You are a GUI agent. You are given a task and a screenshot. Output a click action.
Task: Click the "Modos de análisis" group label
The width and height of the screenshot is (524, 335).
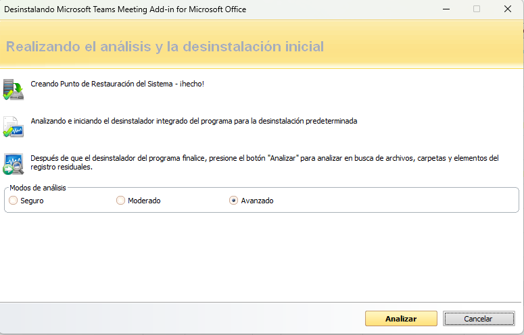[x=38, y=188]
